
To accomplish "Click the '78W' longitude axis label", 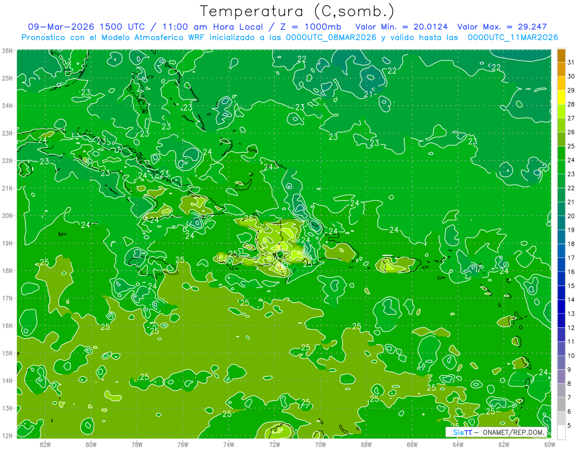I will [x=137, y=444].
